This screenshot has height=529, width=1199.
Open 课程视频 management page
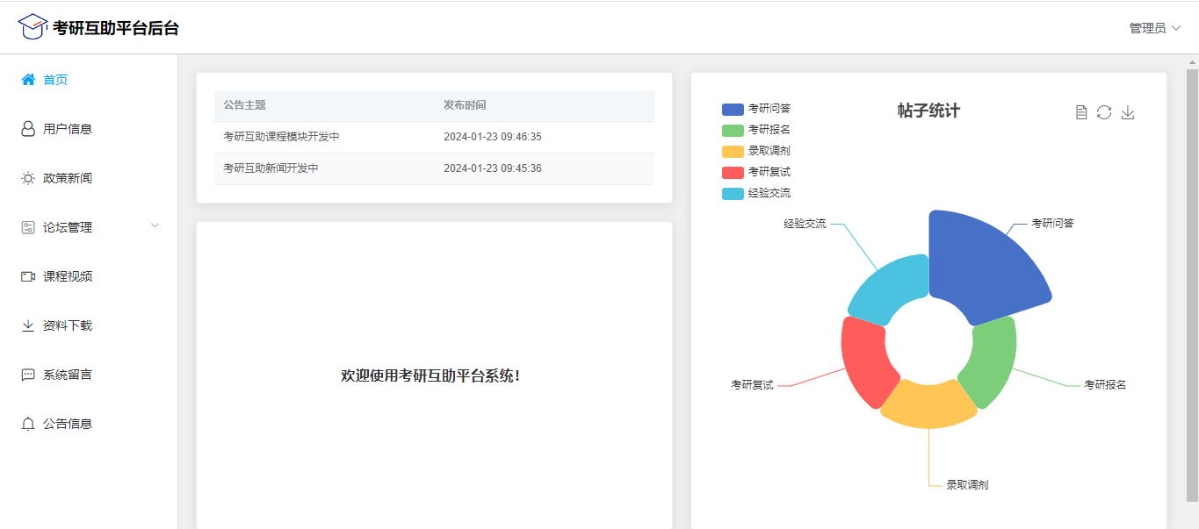(x=89, y=276)
